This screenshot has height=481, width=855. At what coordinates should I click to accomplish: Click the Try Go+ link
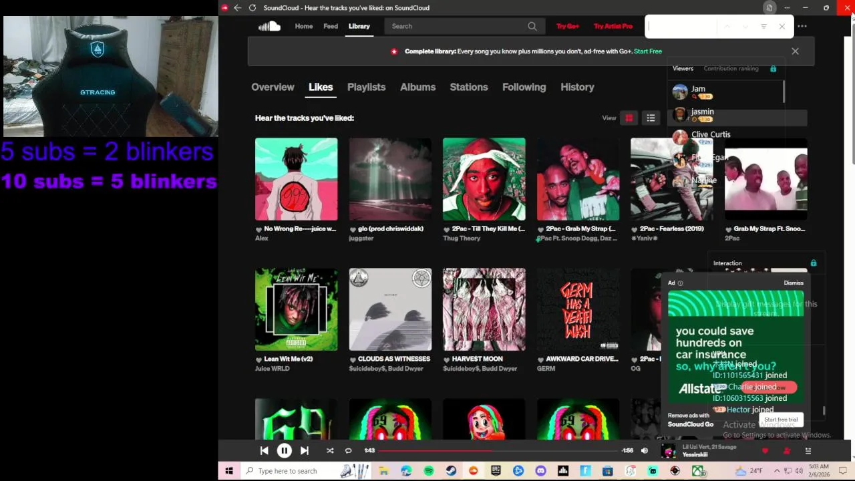click(x=568, y=26)
